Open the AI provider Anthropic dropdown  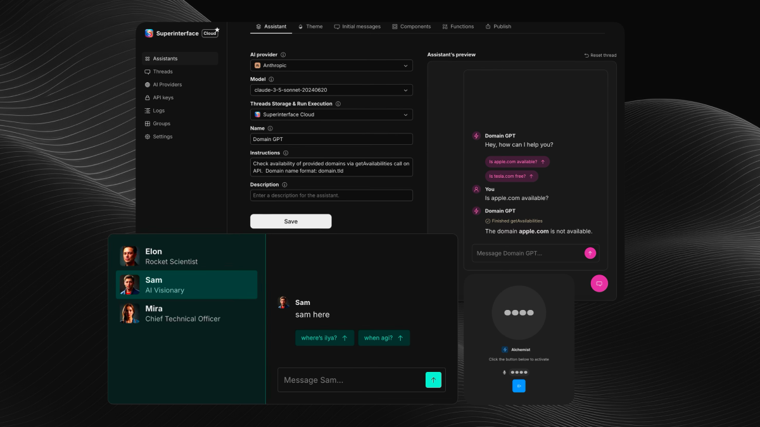[331, 65]
